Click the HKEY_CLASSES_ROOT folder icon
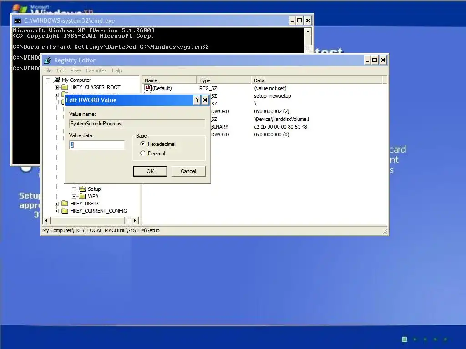Viewport: 466px width, 349px height. click(65, 87)
